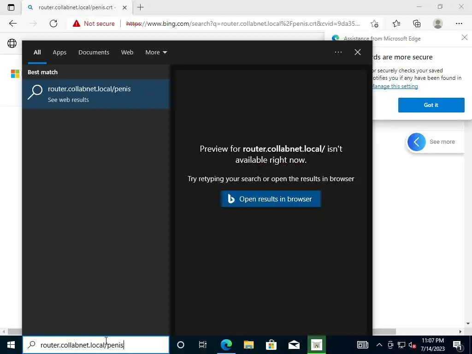Open search panel options ellipsis
Image resolution: width=472 pixels, height=354 pixels.
coord(338,52)
